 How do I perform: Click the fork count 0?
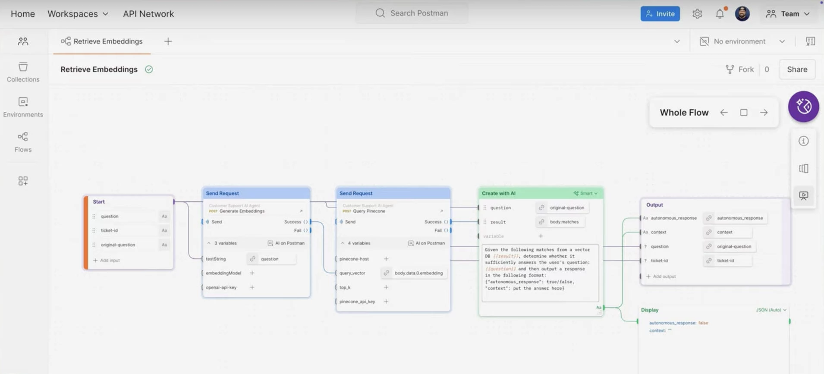coord(767,69)
